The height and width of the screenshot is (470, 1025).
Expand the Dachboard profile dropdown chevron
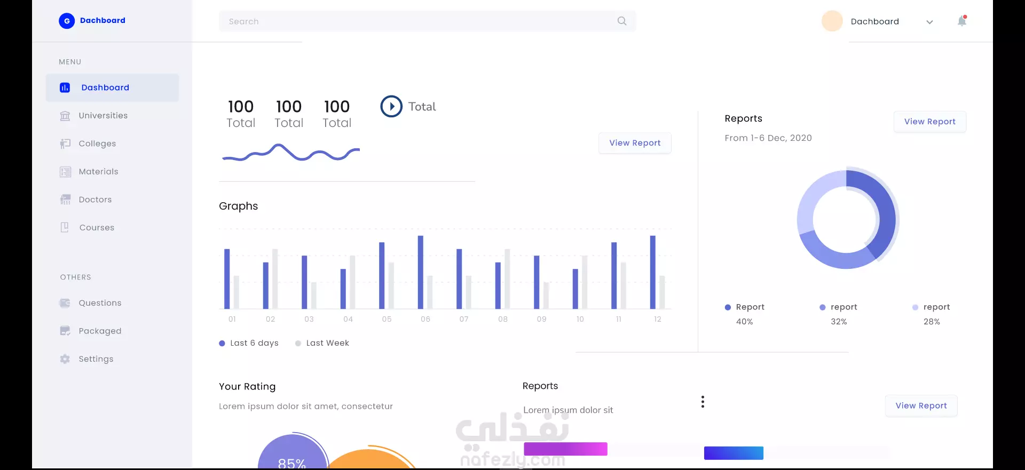(929, 22)
